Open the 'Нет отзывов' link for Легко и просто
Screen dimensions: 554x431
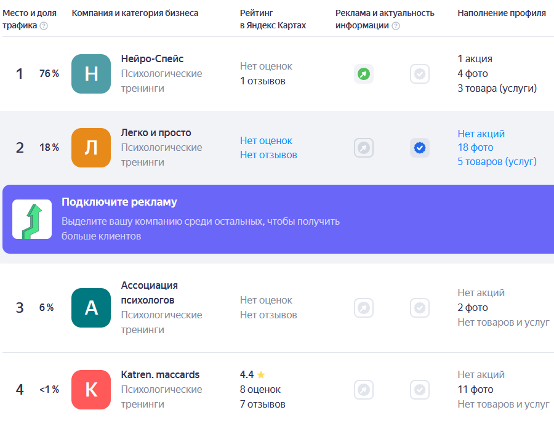click(268, 155)
